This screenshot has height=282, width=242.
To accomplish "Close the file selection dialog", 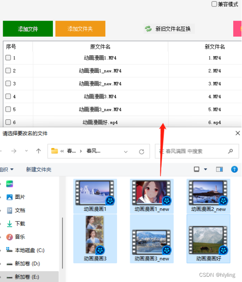I will coord(238,133).
